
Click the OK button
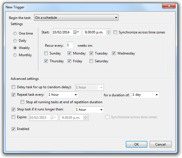pos(136,144)
